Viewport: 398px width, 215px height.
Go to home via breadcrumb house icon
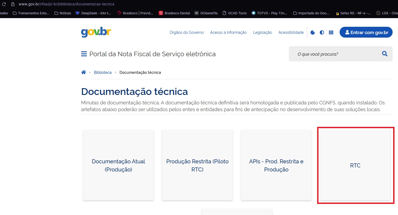coord(84,72)
